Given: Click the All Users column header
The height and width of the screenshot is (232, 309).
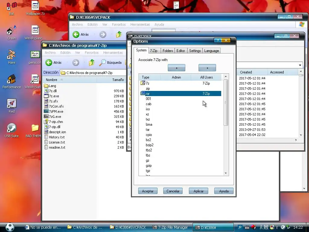Looking at the screenshot, I should [x=206, y=77].
